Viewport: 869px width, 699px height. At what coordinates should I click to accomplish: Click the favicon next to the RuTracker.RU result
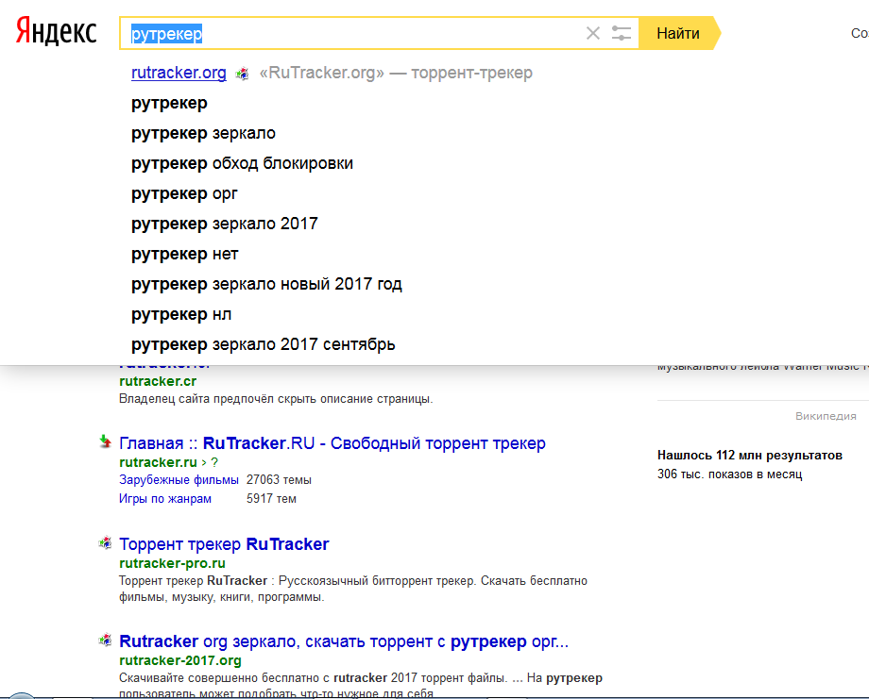pyautogui.click(x=105, y=441)
